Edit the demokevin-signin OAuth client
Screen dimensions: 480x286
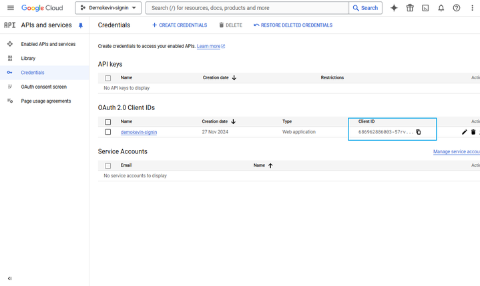coord(465,132)
